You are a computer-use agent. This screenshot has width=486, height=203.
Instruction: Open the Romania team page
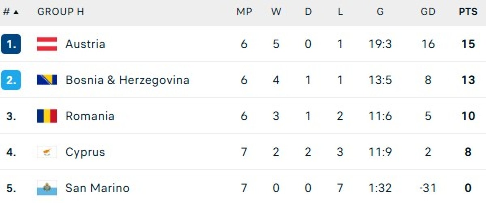click(x=90, y=116)
